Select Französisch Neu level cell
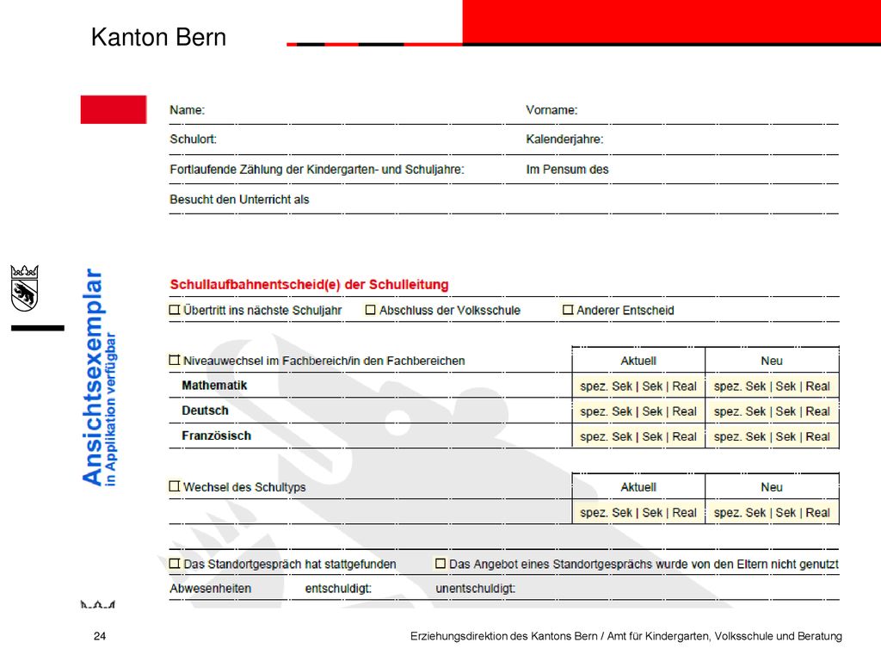Viewport: 881px width, 661px height. point(772,436)
